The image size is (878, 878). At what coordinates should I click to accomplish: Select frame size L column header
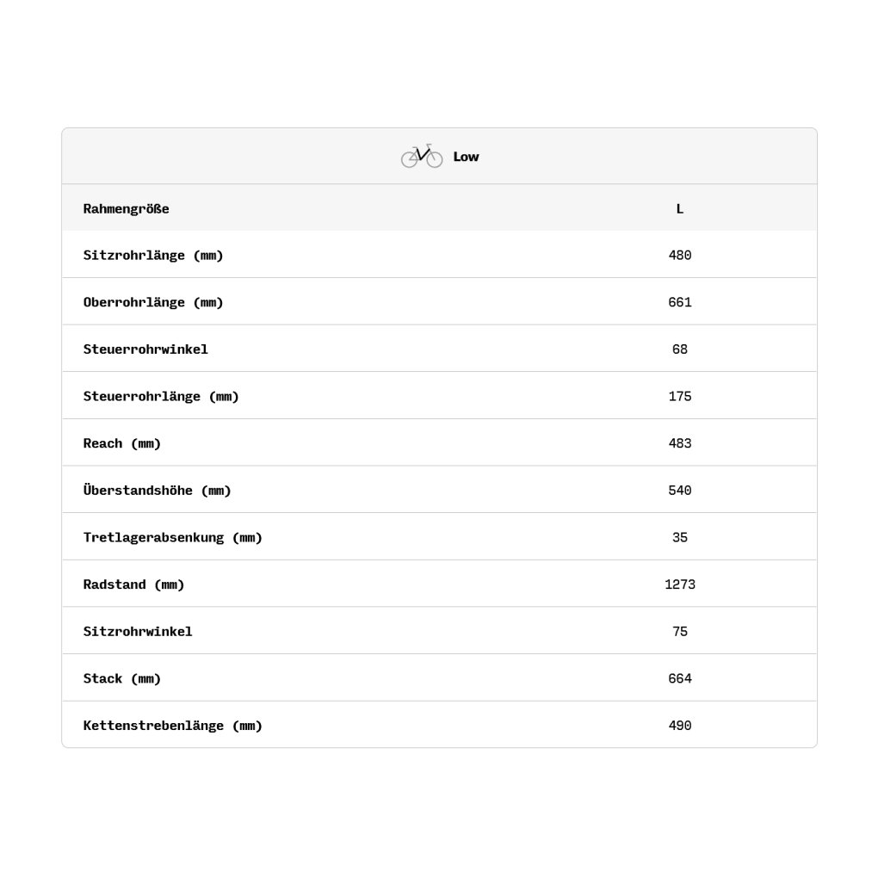click(679, 208)
